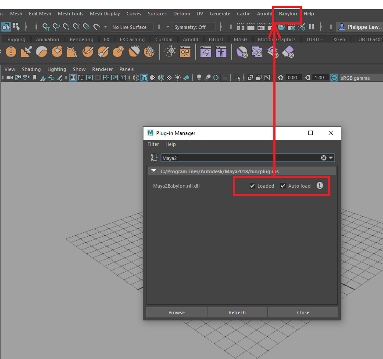
Task: Open the Babylon menu
Action: [x=288, y=14]
